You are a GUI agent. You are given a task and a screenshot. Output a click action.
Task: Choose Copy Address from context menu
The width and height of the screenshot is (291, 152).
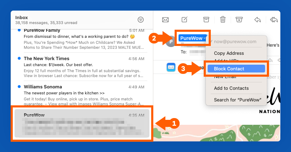tap(229, 53)
